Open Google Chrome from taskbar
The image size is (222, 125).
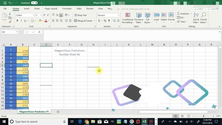(x=86, y=122)
